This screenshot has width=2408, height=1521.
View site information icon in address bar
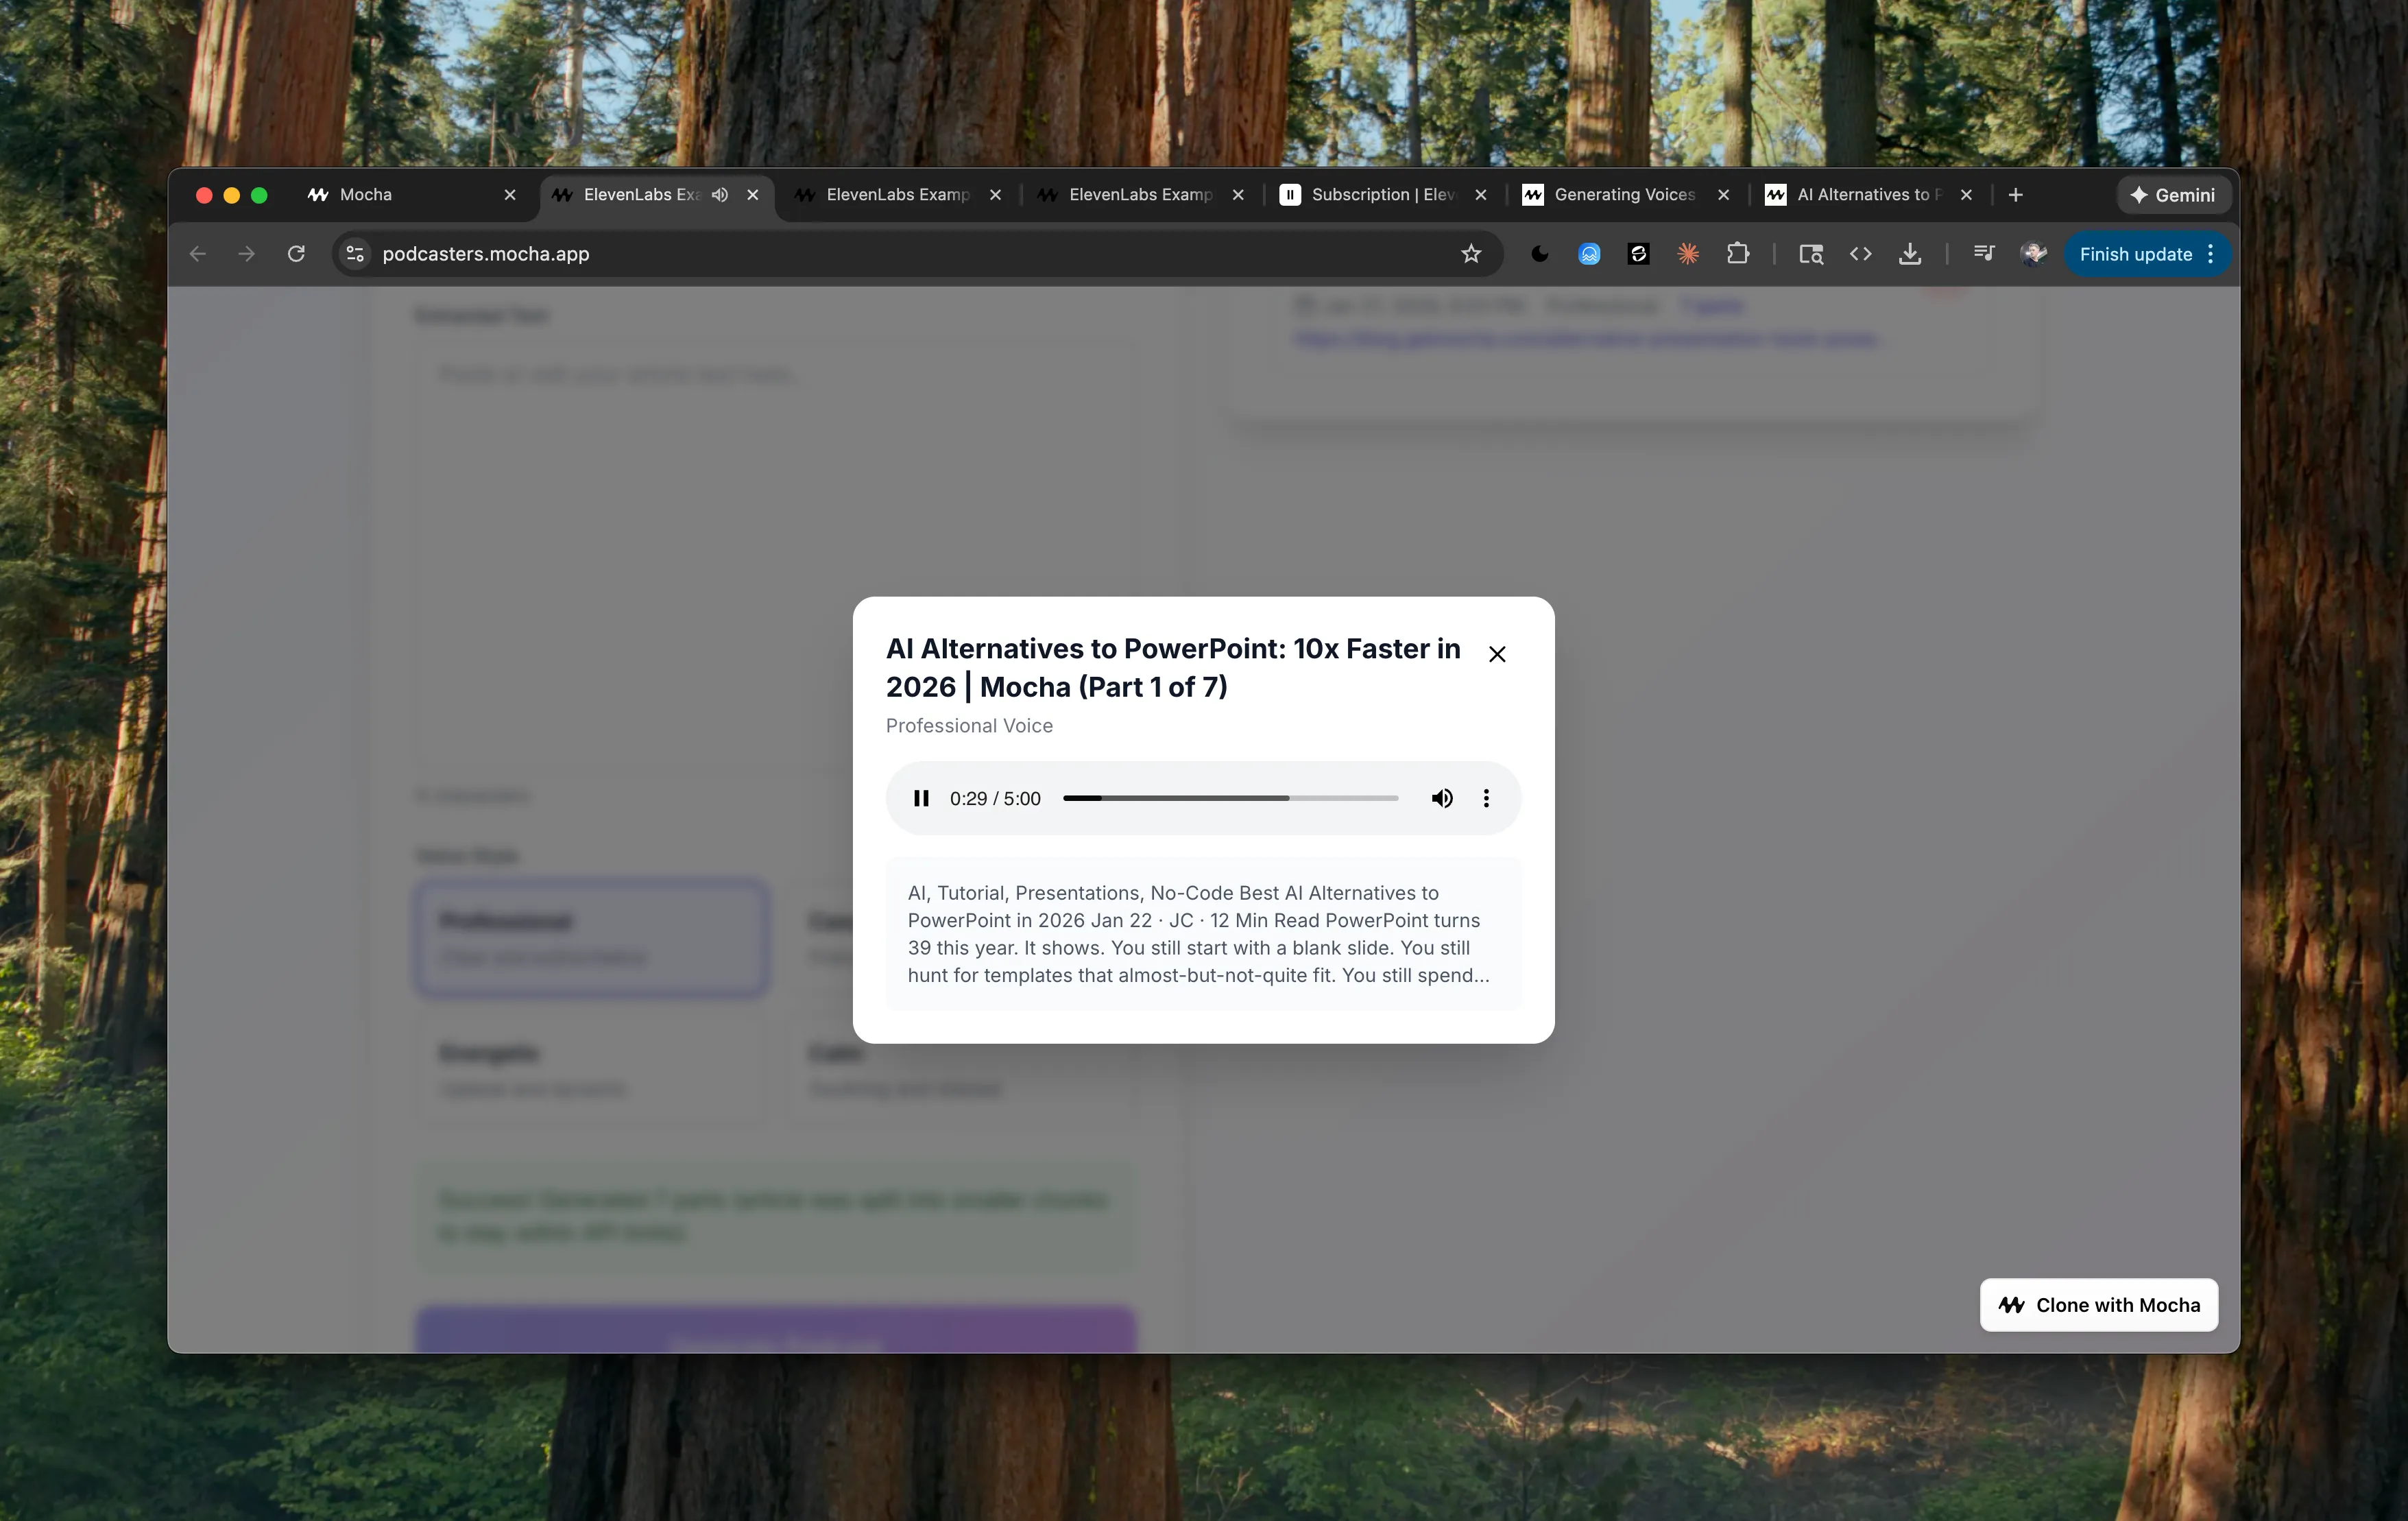coord(355,254)
